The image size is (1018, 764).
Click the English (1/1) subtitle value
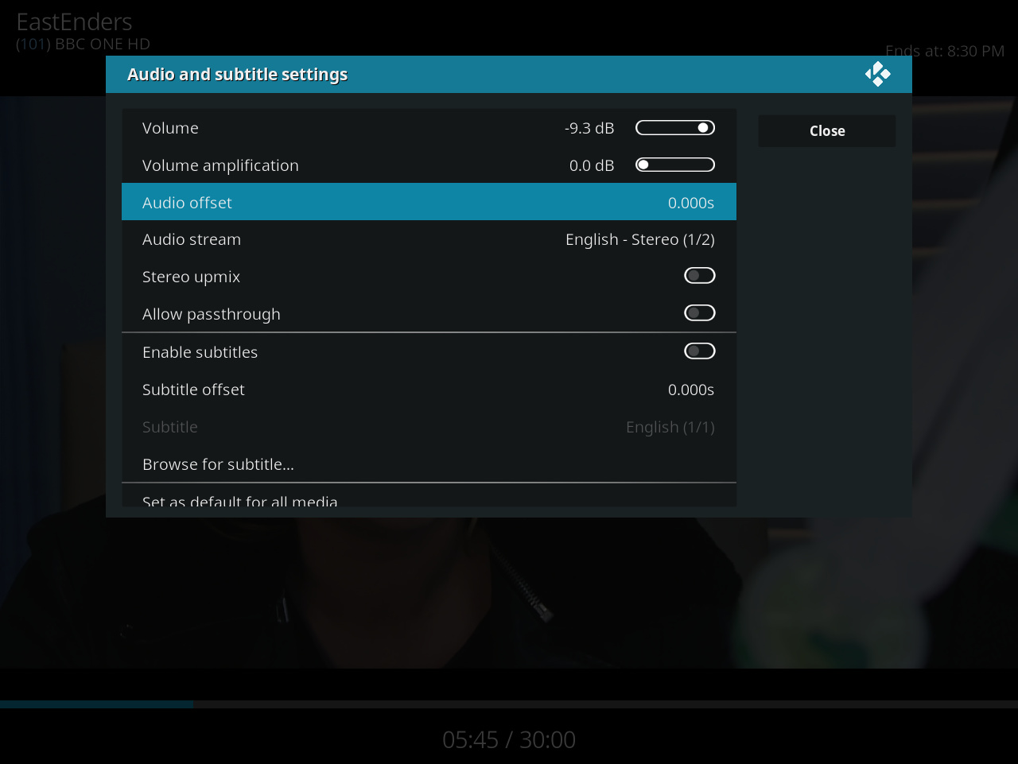click(670, 427)
